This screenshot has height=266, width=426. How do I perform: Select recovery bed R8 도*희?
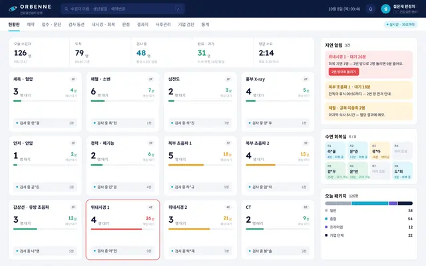click(x=402, y=171)
